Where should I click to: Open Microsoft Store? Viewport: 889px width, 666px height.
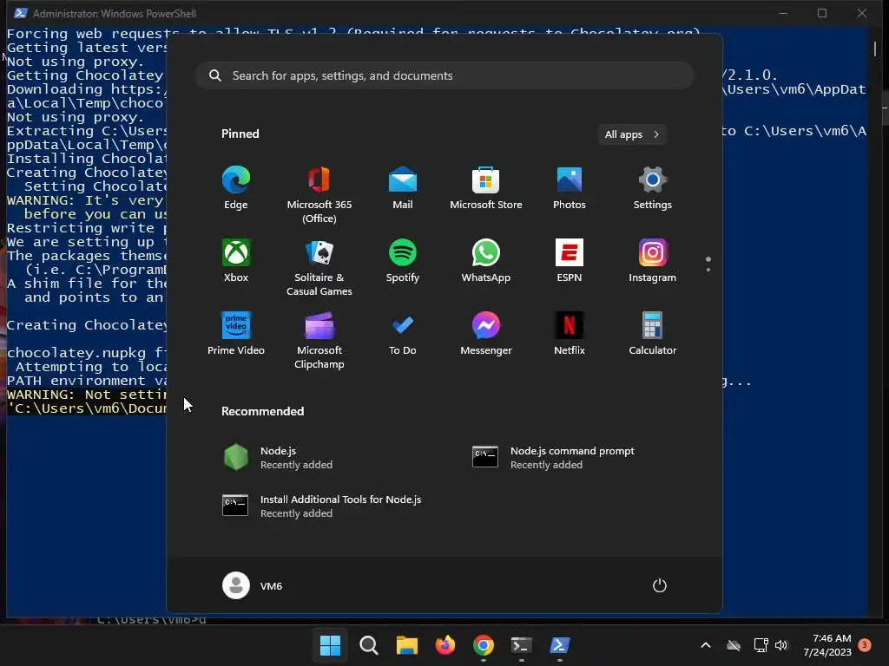(x=486, y=188)
